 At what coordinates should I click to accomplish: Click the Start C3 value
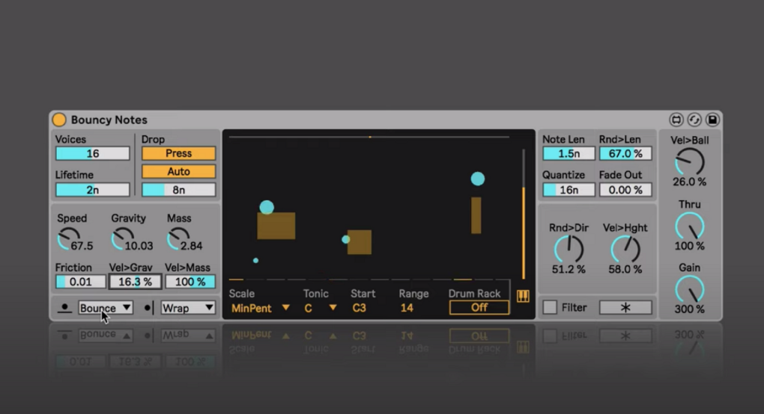359,308
